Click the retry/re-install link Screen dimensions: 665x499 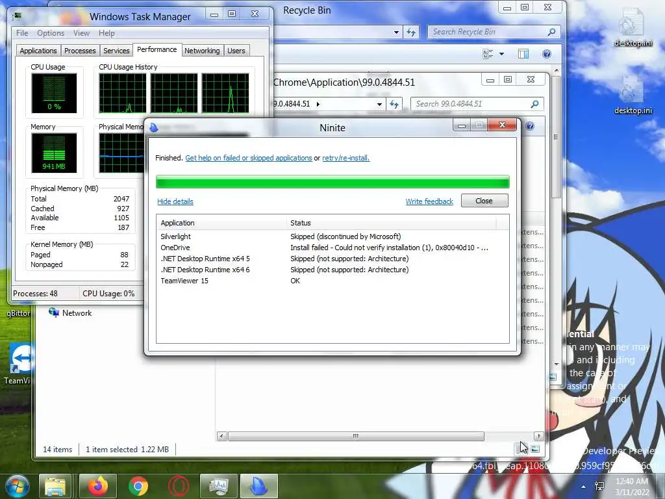click(345, 158)
